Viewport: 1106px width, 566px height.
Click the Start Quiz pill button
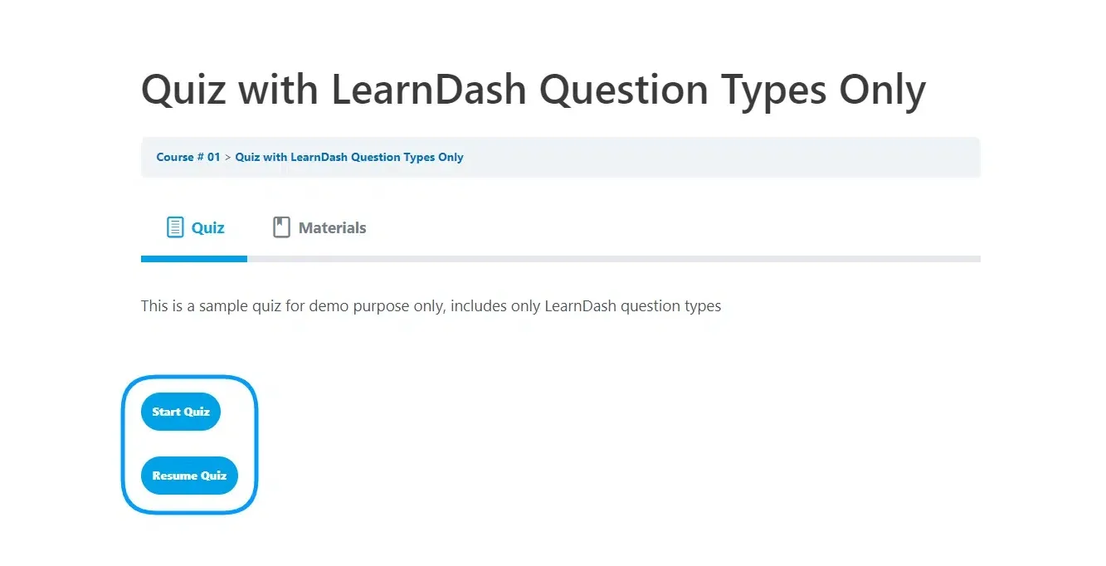pos(180,411)
